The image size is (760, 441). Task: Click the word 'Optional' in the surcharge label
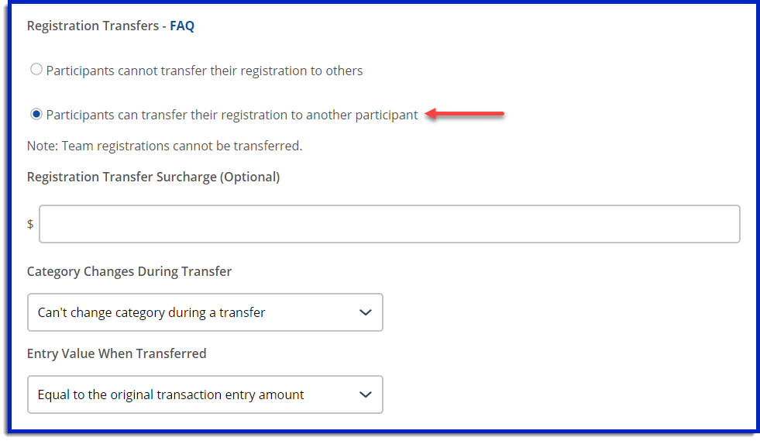[x=249, y=177]
